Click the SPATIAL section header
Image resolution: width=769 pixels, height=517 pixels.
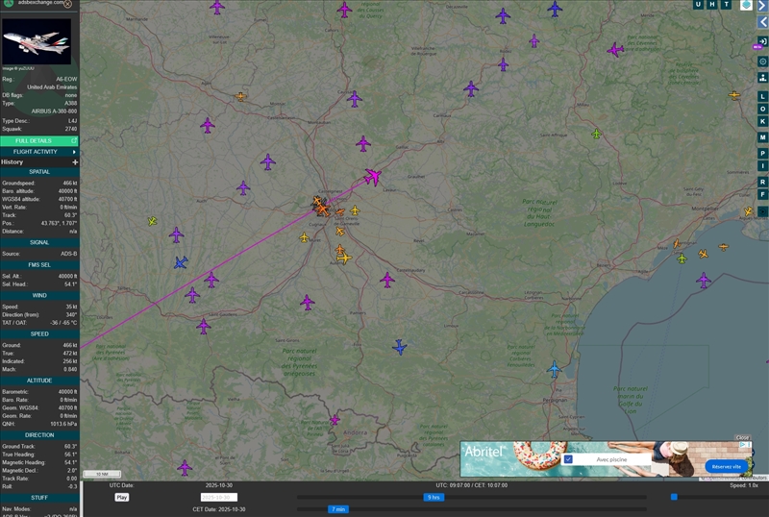click(39, 172)
